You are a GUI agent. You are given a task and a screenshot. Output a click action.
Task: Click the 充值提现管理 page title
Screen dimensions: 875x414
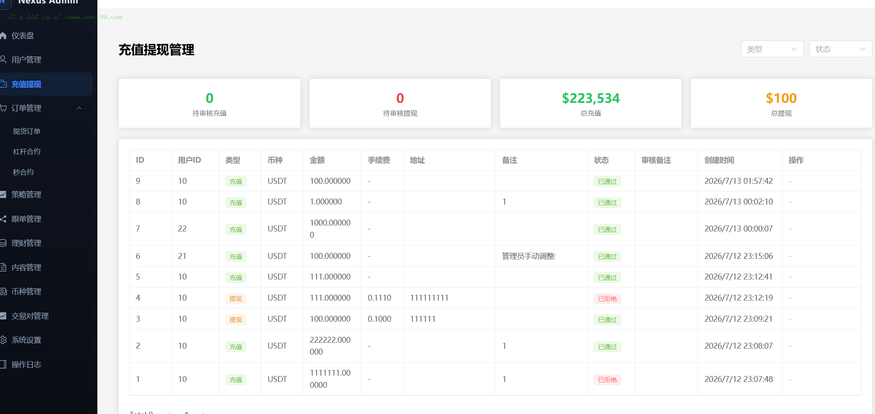tap(156, 50)
